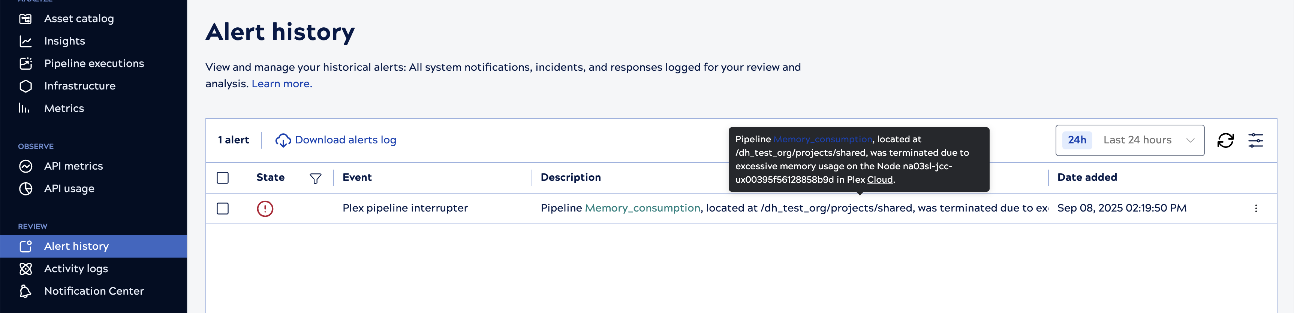
Task: Click the red alert state icon
Action: point(265,209)
